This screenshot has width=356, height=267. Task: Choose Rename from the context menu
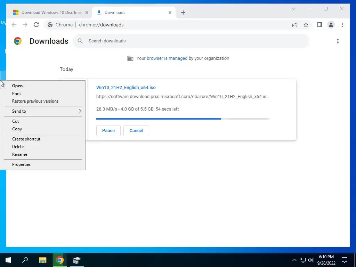43,154
